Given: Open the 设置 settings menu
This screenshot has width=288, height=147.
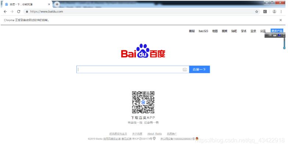Looking at the screenshot, I should click(263, 31).
